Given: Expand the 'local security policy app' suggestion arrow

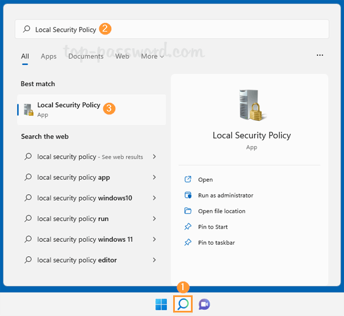Looking at the screenshot, I should click(155, 178).
